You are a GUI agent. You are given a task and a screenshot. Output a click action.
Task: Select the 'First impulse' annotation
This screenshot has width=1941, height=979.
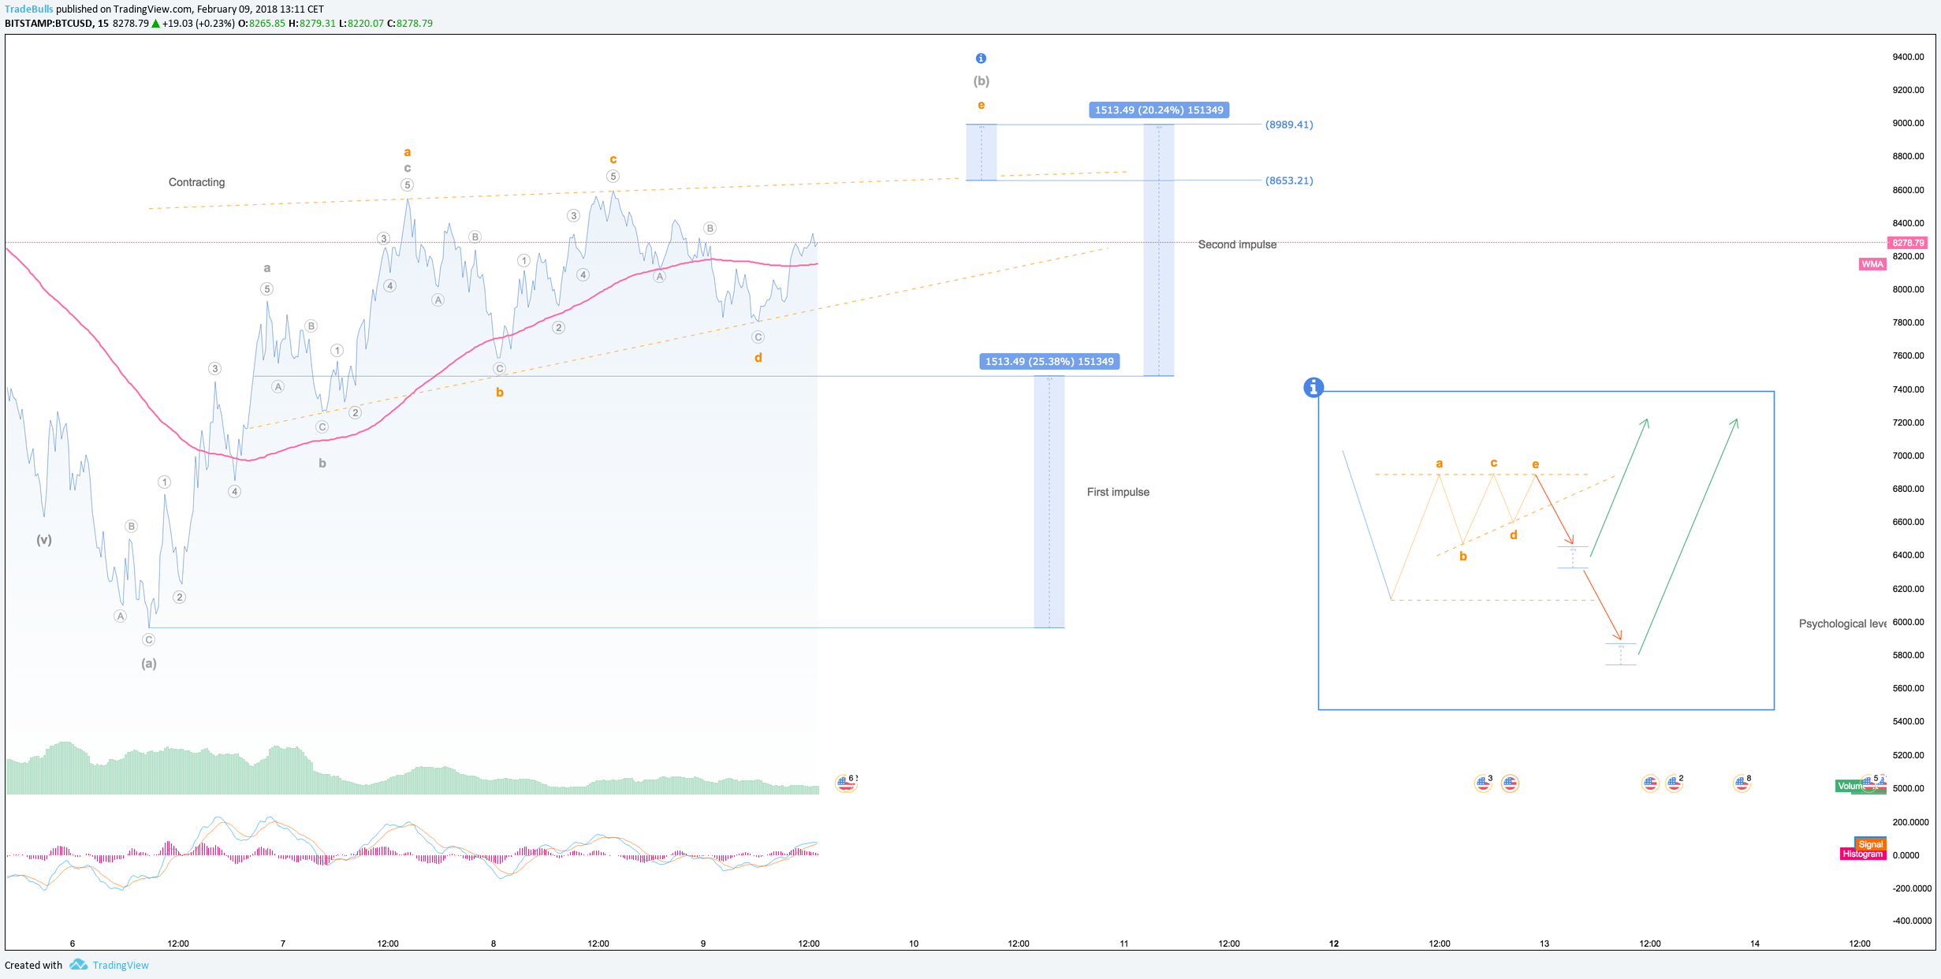pos(1118,492)
